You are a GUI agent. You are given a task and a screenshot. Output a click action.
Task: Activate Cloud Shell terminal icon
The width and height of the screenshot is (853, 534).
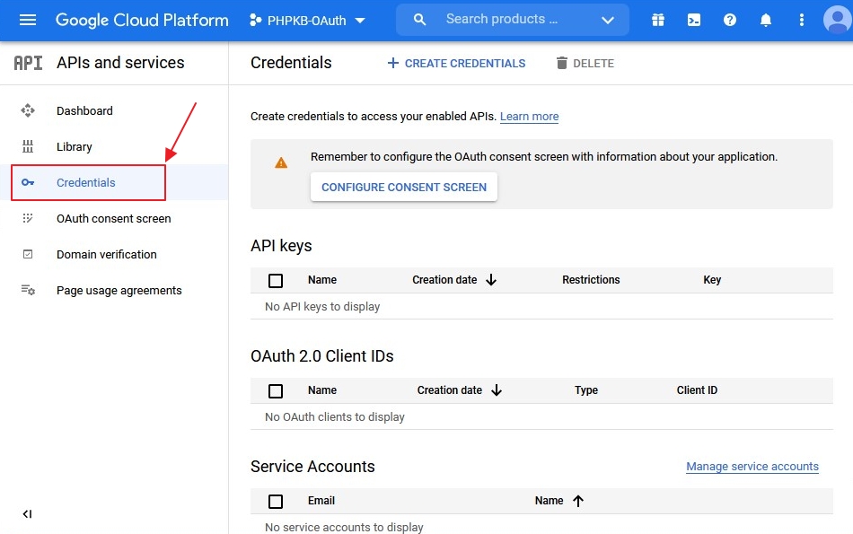coord(694,20)
